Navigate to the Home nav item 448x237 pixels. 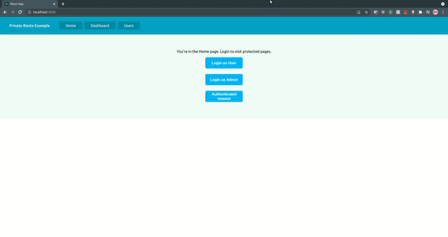point(70,26)
